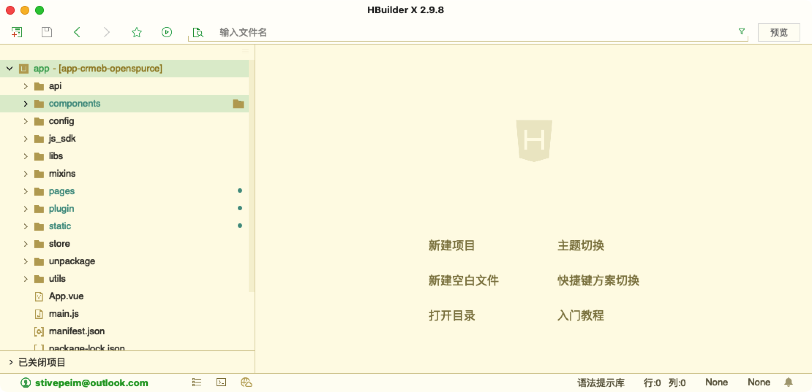The image size is (812, 392).
Task: Click the user account icon in status bar
Action: point(26,383)
